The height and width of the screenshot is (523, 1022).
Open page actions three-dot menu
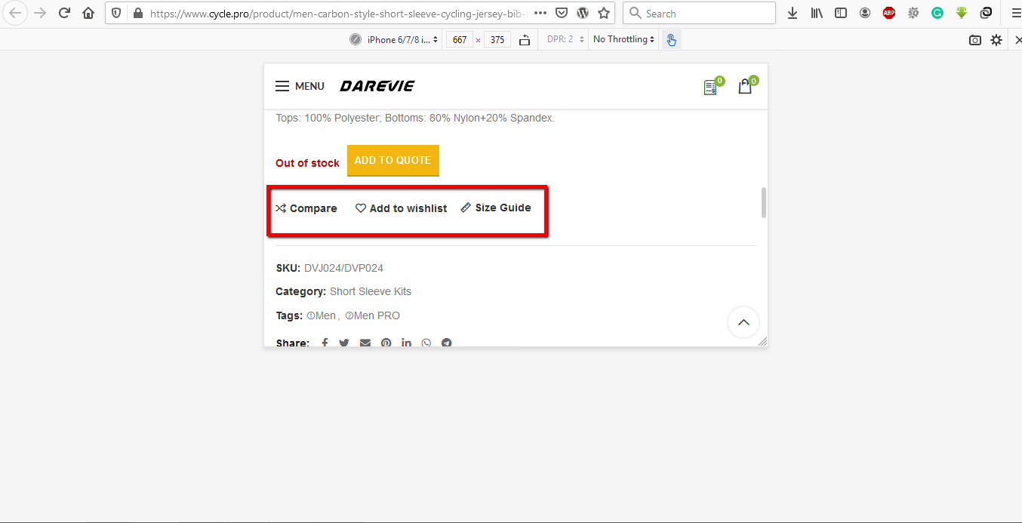pyautogui.click(x=540, y=13)
